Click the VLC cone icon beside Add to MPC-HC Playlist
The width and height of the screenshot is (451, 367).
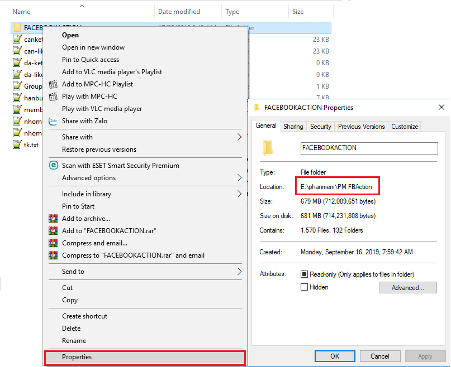tap(53, 84)
